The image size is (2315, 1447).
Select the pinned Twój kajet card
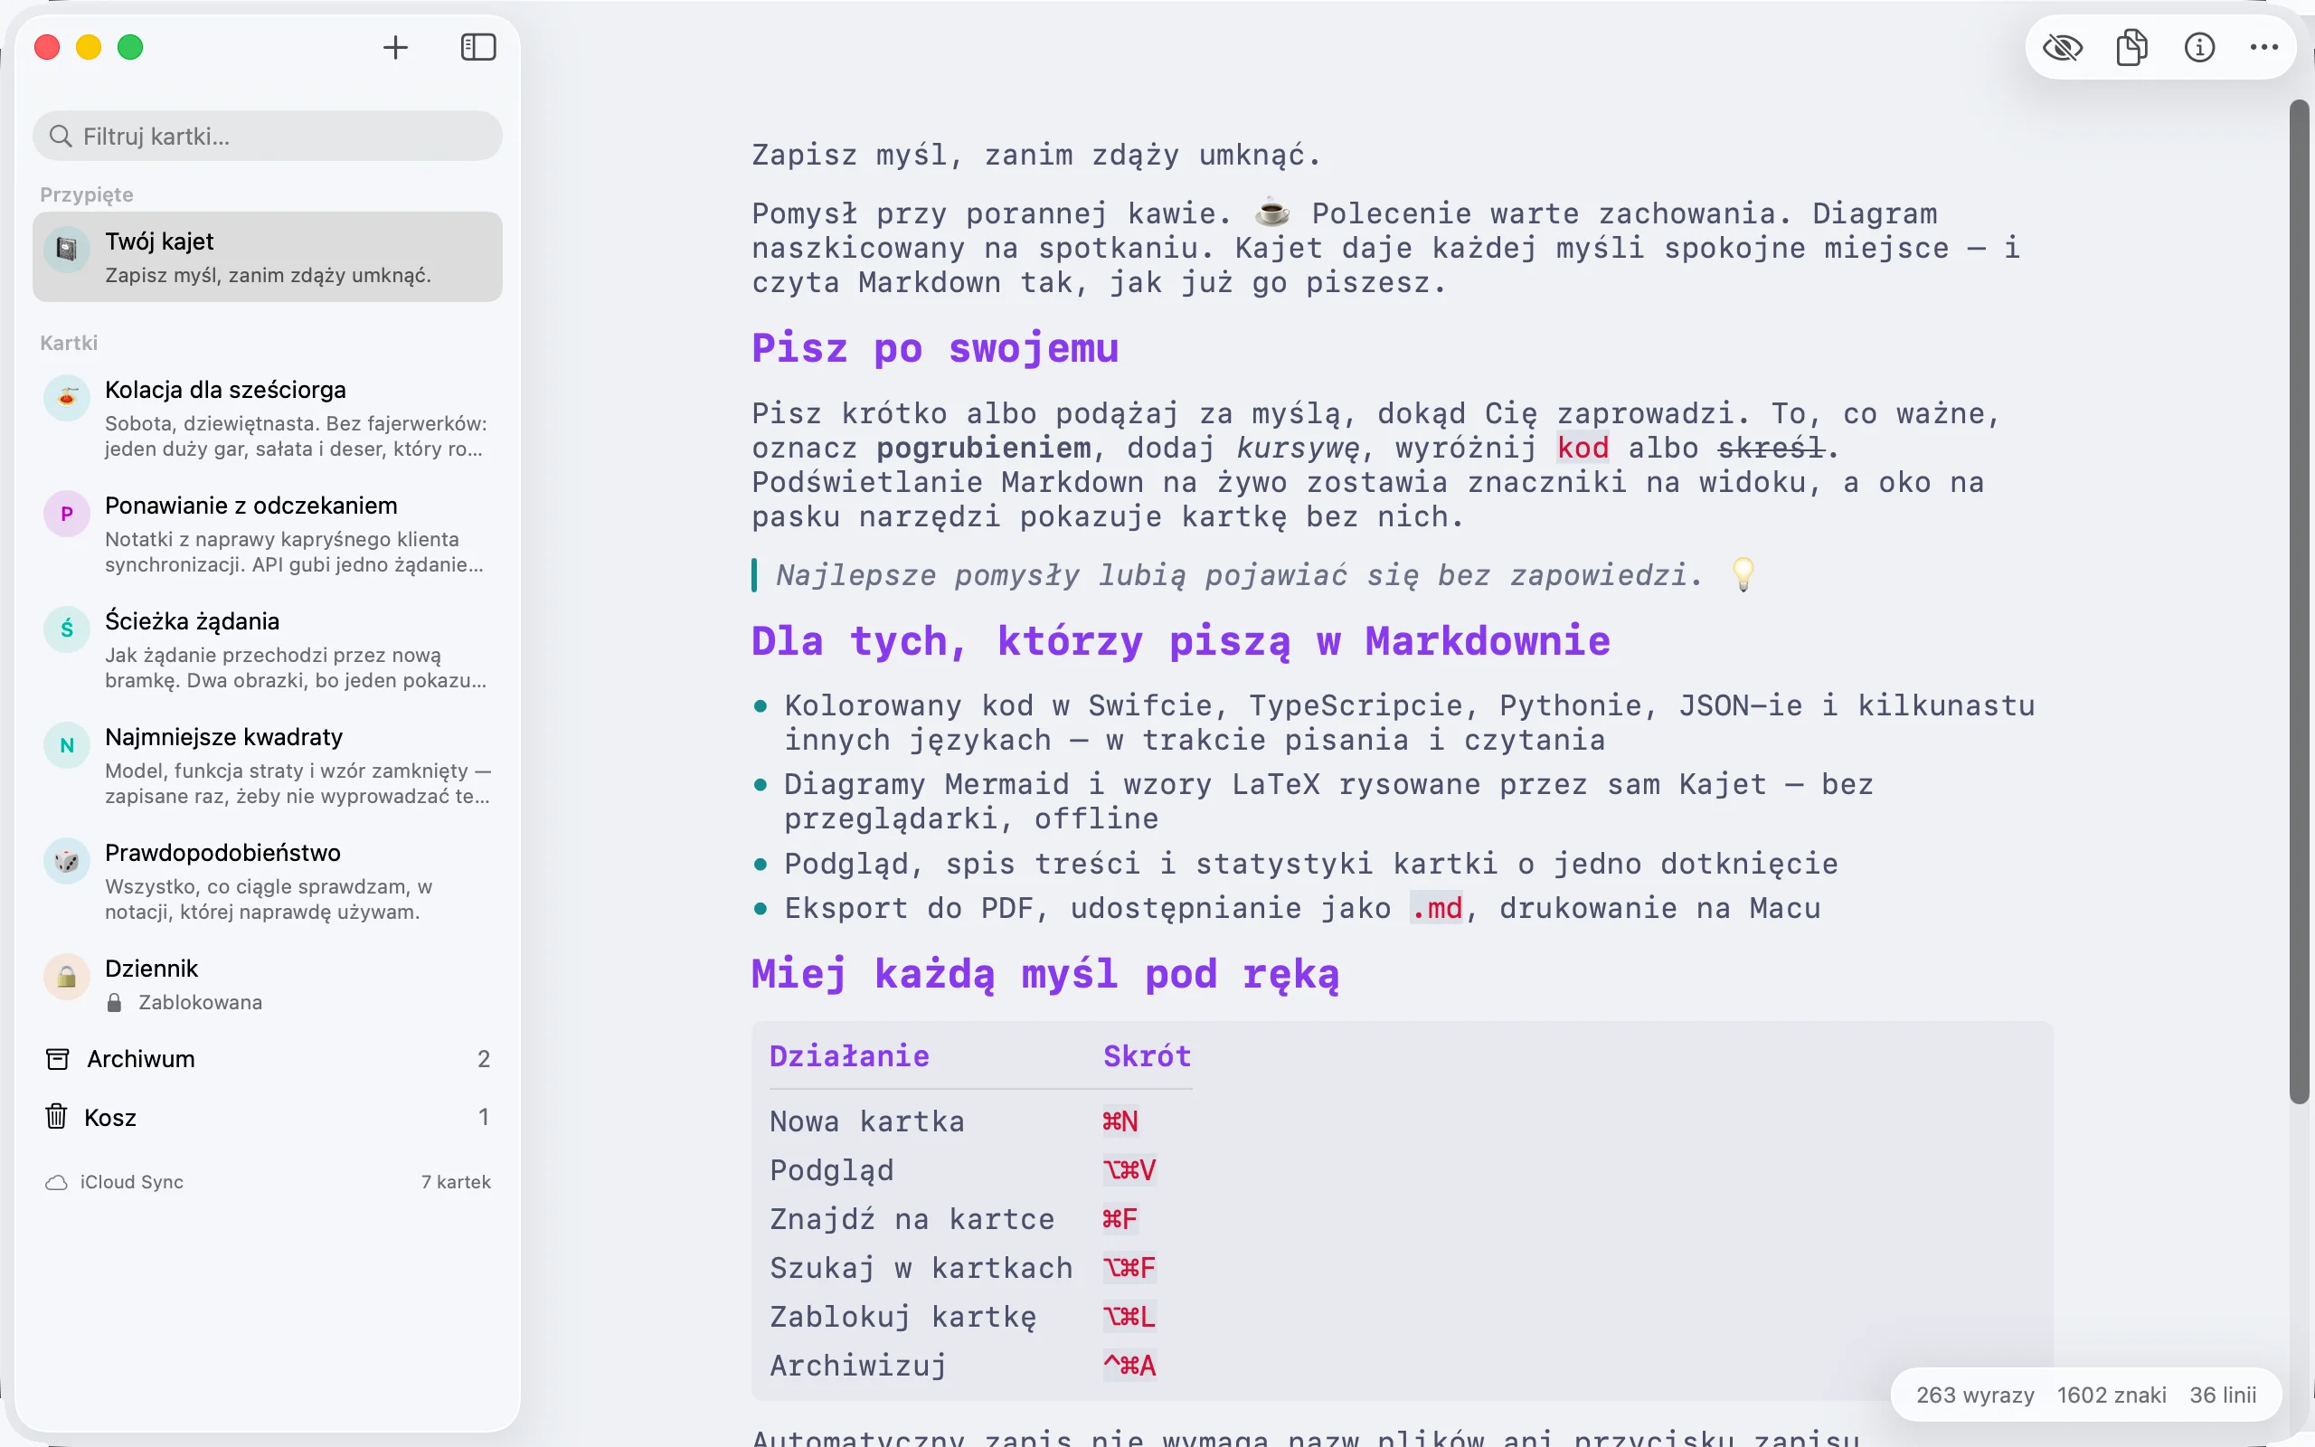click(x=268, y=257)
